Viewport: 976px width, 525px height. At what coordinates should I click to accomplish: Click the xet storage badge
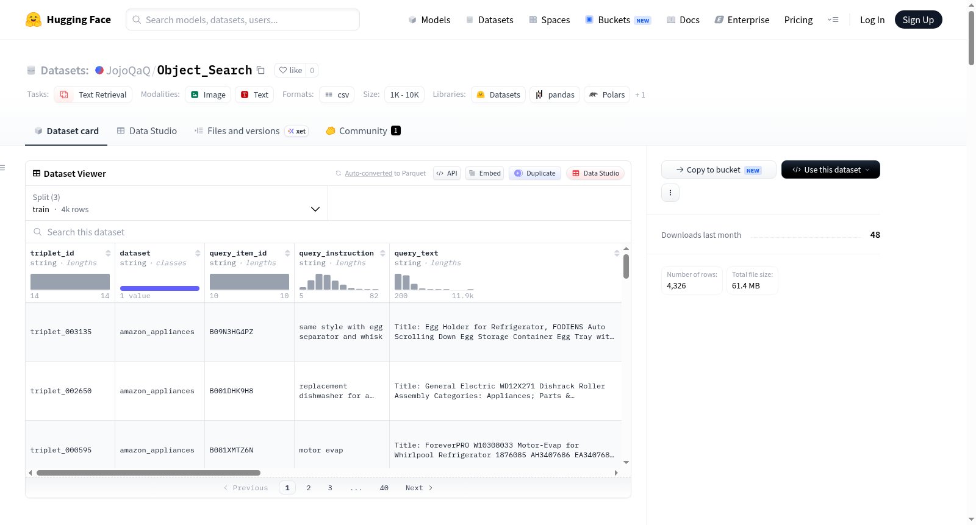click(297, 131)
